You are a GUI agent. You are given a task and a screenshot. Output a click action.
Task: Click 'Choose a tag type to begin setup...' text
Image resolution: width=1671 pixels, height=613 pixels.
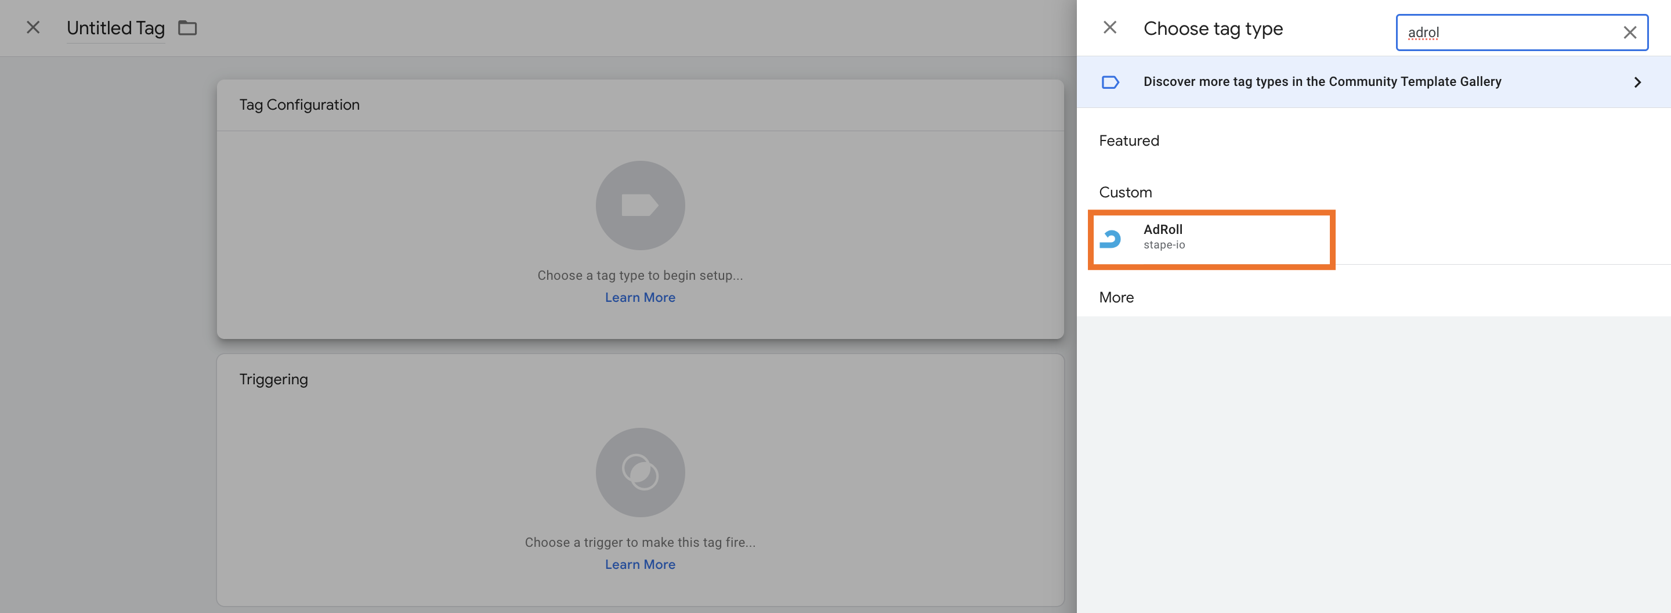click(639, 276)
